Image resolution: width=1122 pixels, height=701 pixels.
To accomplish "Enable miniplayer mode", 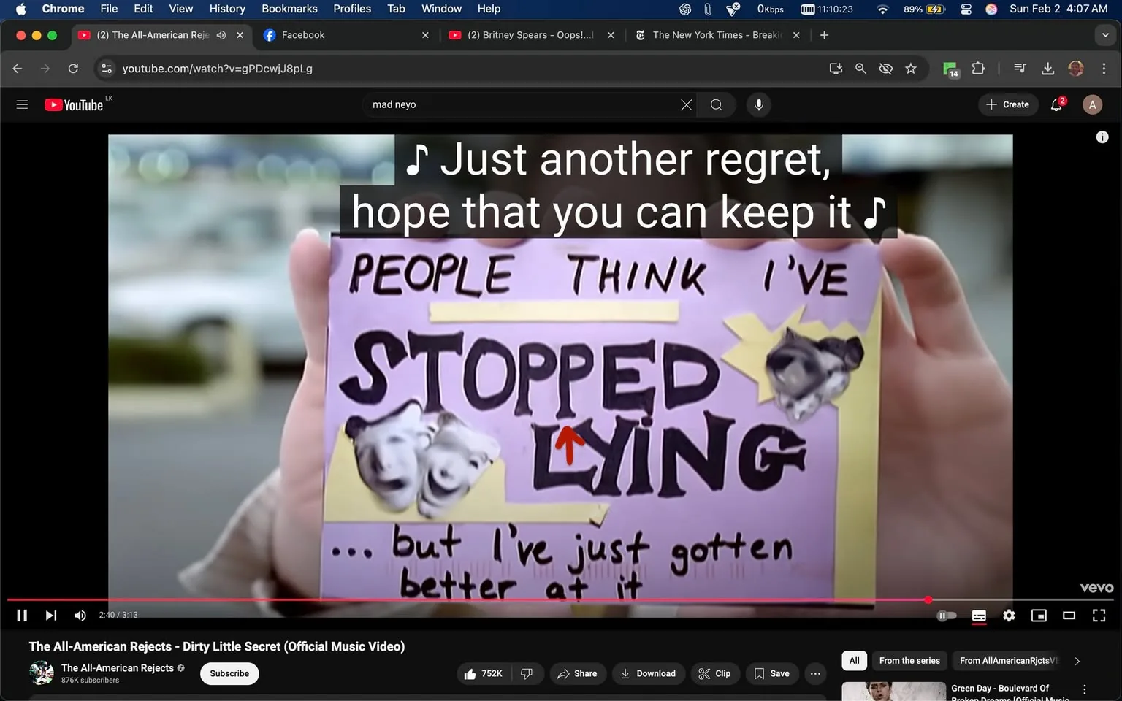I will [1039, 616].
